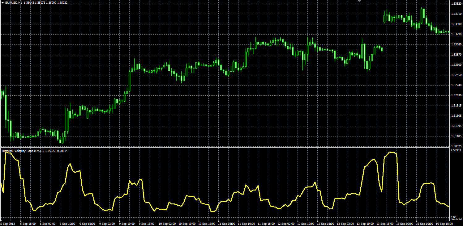Click the 1.32030 price axis label
Screen dimensions: 463x226
456,95
